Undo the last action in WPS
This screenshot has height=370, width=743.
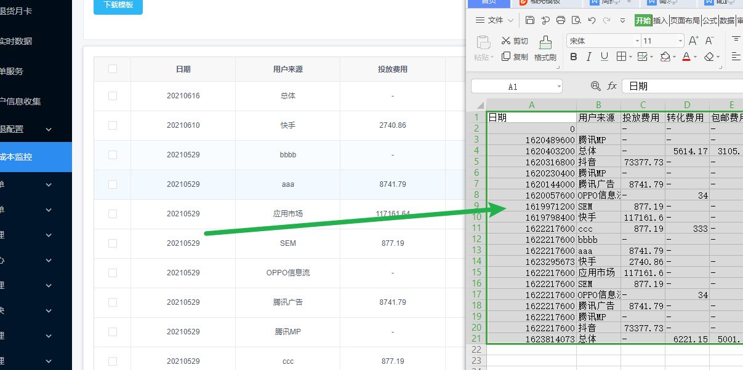click(x=592, y=20)
